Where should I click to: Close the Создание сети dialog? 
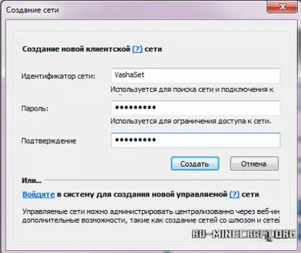[282, 7]
